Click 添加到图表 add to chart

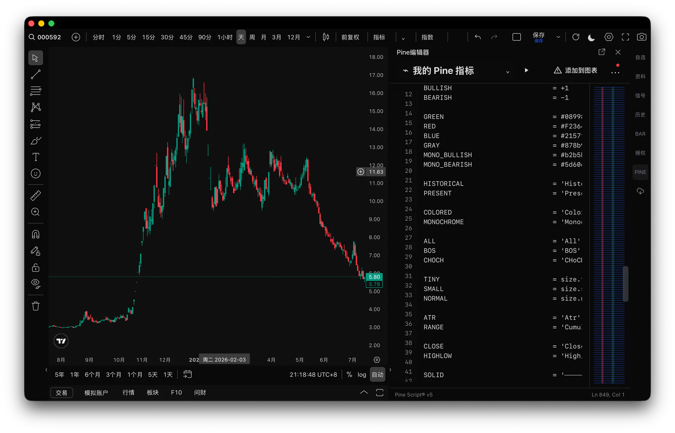click(576, 70)
